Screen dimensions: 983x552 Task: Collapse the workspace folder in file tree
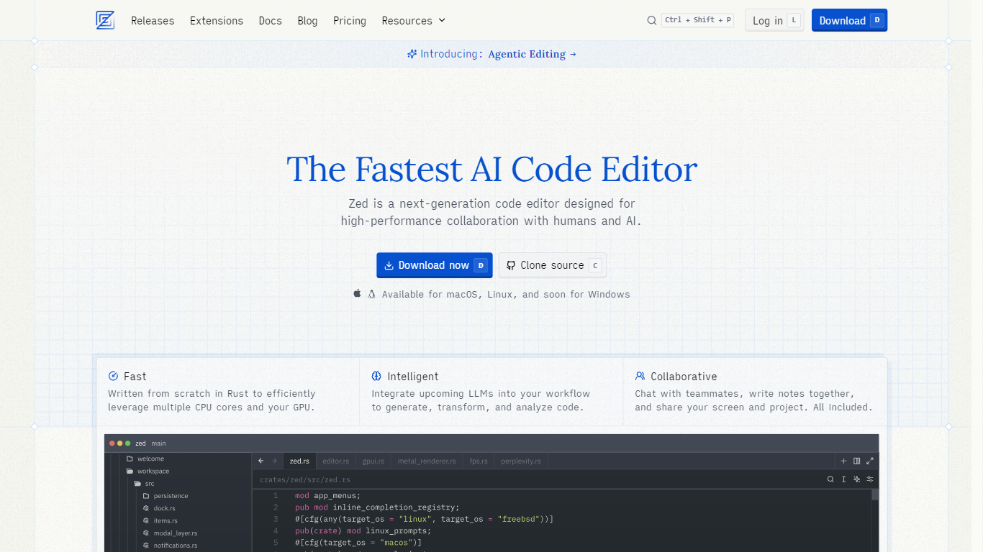(x=153, y=471)
